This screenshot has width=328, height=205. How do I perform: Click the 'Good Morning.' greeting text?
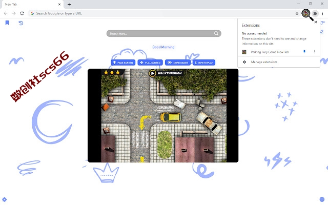point(163,47)
